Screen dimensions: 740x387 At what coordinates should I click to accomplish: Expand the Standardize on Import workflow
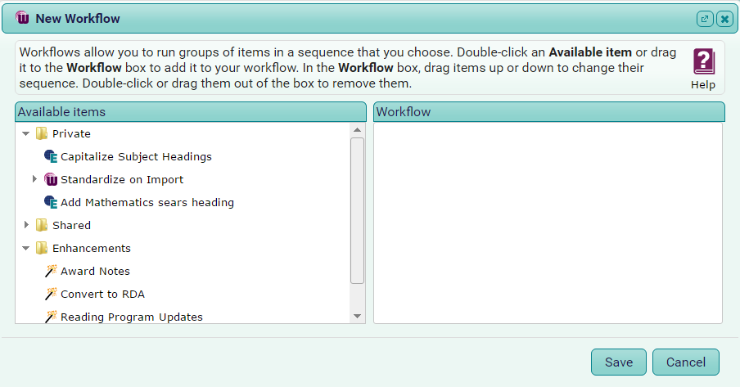pyautogui.click(x=34, y=179)
